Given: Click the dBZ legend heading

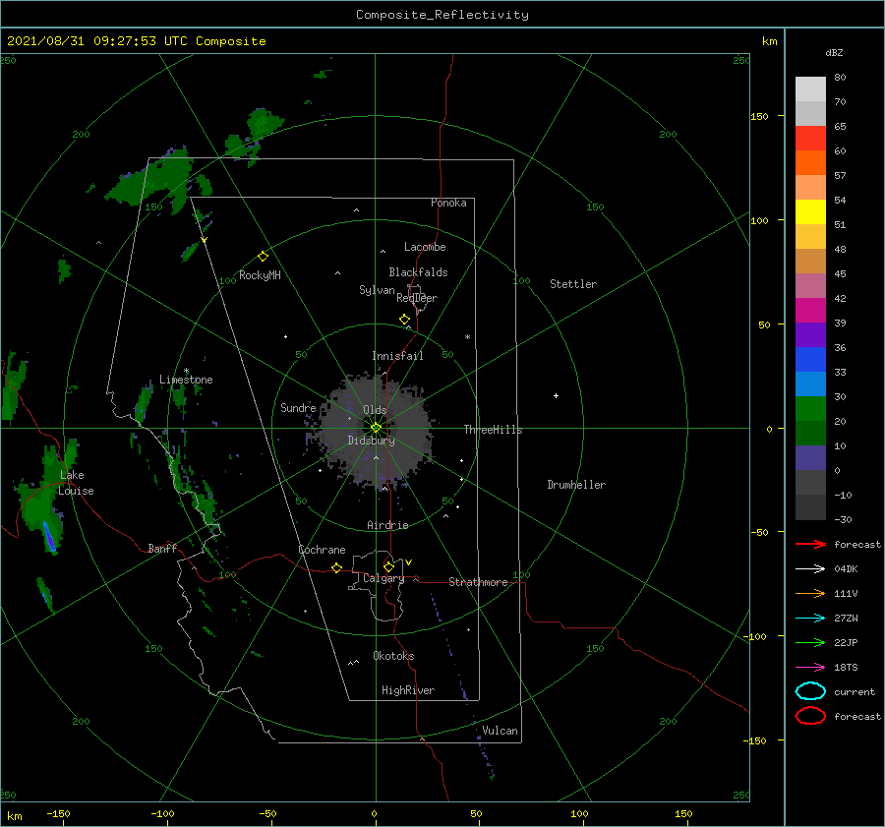Looking at the screenshot, I should (834, 52).
